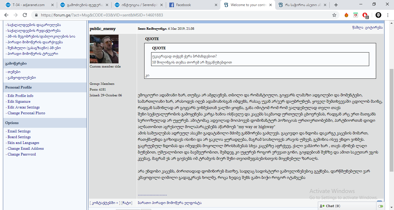The height and width of the screenshot is (210, 394).
Task: Open Edit Avatar Settings
Action: (x=24, y=107)
